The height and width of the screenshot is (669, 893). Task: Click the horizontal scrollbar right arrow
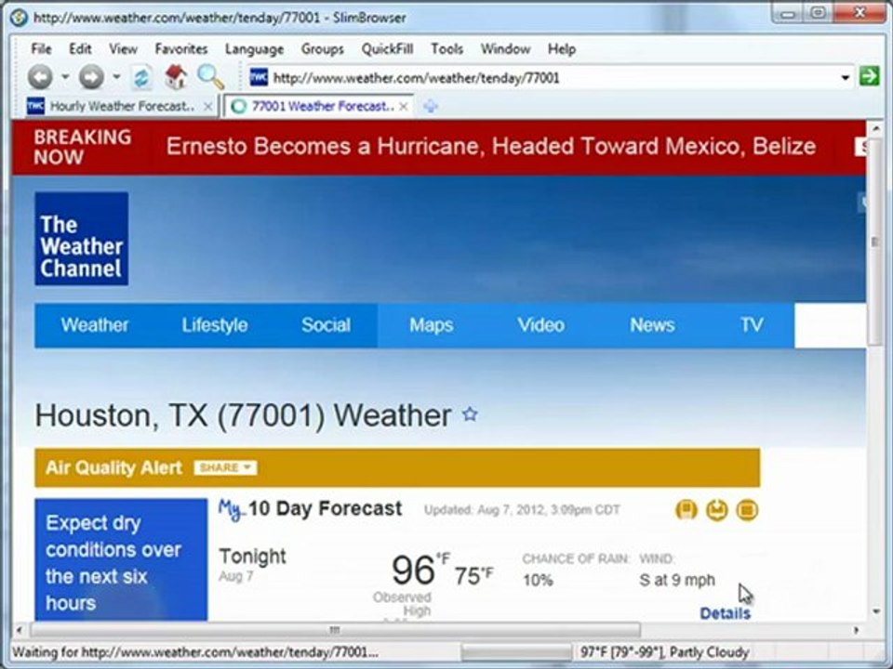point(856,630)
